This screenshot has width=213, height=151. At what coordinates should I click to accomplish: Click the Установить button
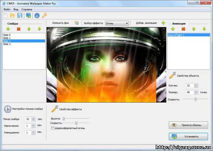(188, 137)
